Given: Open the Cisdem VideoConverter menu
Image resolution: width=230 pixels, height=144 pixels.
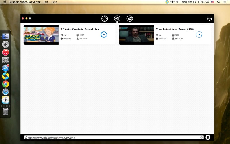Looking at the screenshot, I should pyautogui.click(x=25, y=2).
